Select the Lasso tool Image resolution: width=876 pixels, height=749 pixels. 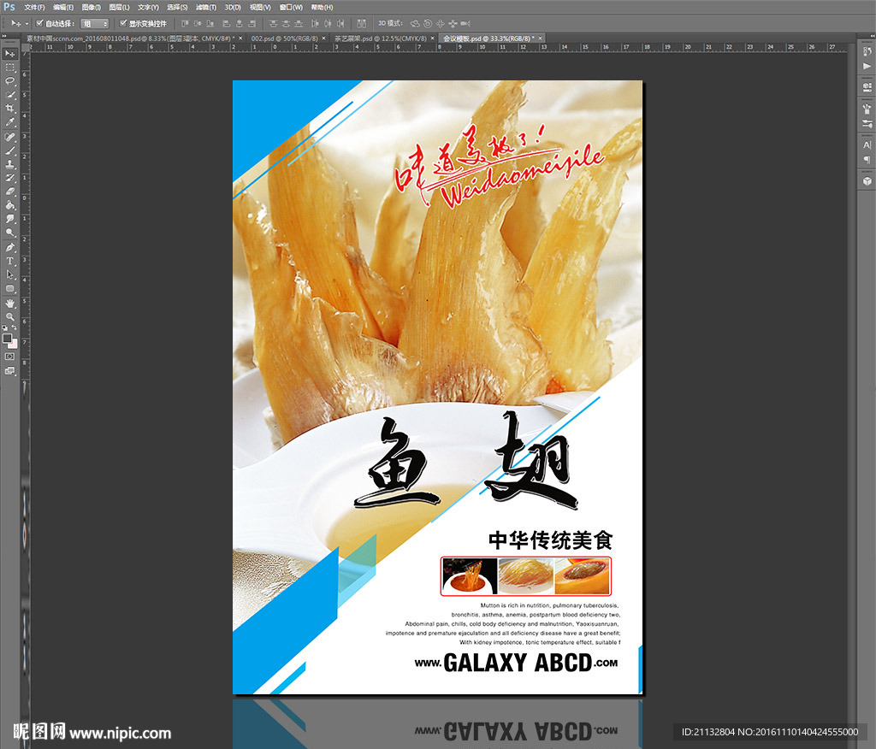[10, 81]
